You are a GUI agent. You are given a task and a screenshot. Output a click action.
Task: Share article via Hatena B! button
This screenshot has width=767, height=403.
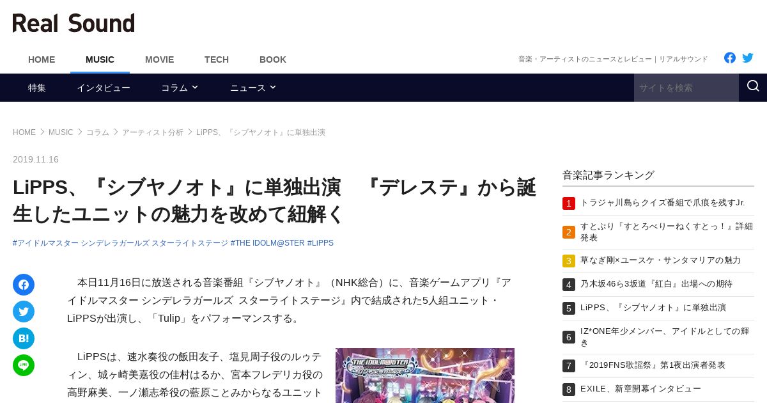point(24,338)
